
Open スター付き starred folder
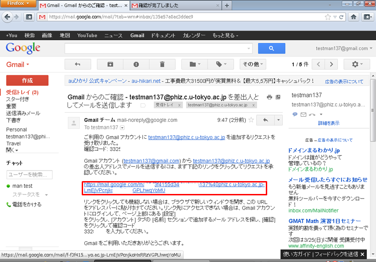coord(17,99)
